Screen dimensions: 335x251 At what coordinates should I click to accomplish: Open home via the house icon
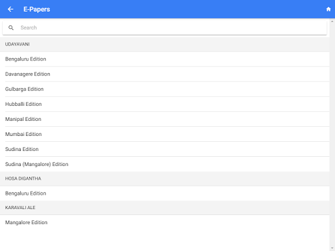click(328, 9)
